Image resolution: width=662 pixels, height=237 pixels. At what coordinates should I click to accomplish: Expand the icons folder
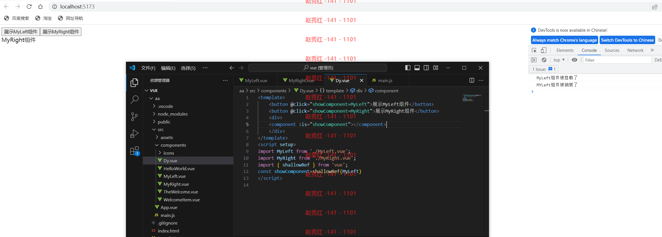(160, 153)
